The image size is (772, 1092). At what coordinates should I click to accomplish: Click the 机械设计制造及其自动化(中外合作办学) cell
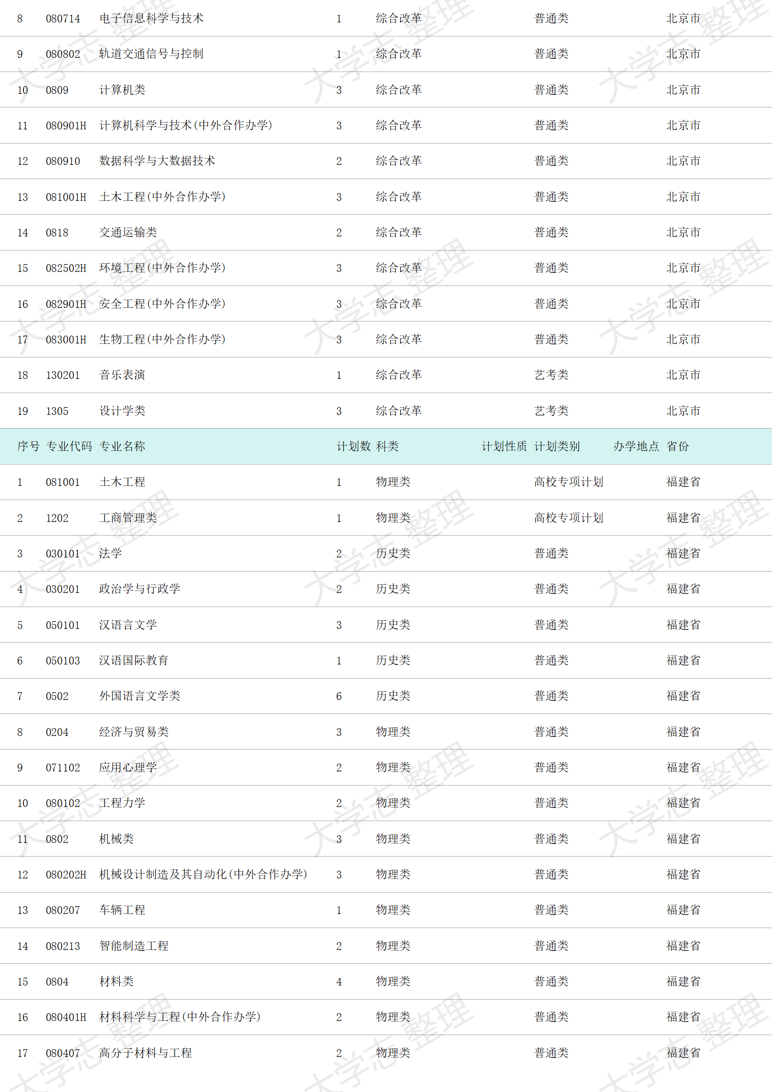(x=203, y=875)
